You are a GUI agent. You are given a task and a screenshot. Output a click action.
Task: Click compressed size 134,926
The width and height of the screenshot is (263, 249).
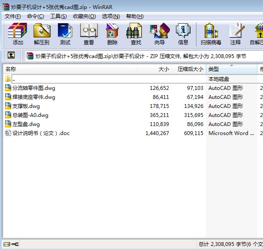[x=194, y=106]
